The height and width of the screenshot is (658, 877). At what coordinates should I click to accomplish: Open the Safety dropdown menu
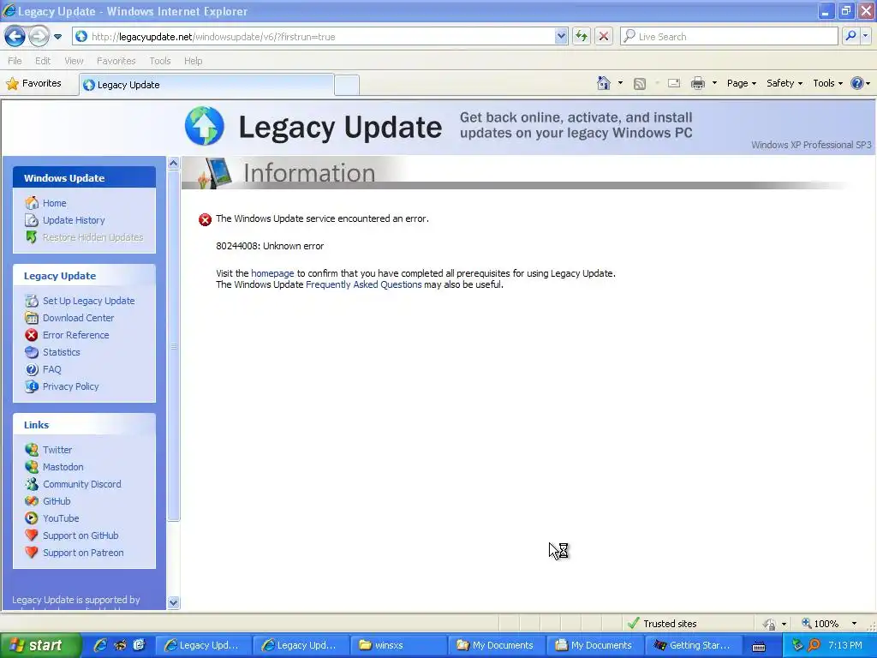pyautogui.click(x=785, y=83)
